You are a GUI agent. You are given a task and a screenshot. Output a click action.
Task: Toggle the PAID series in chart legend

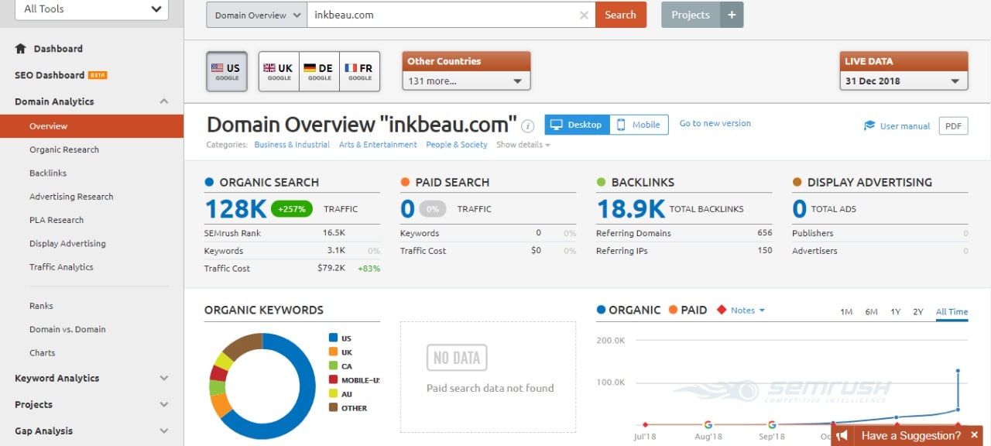(x=688, y=310)
